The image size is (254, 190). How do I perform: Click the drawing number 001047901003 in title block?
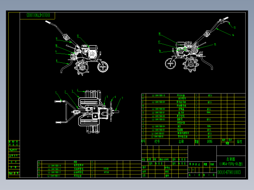(229, 172)
